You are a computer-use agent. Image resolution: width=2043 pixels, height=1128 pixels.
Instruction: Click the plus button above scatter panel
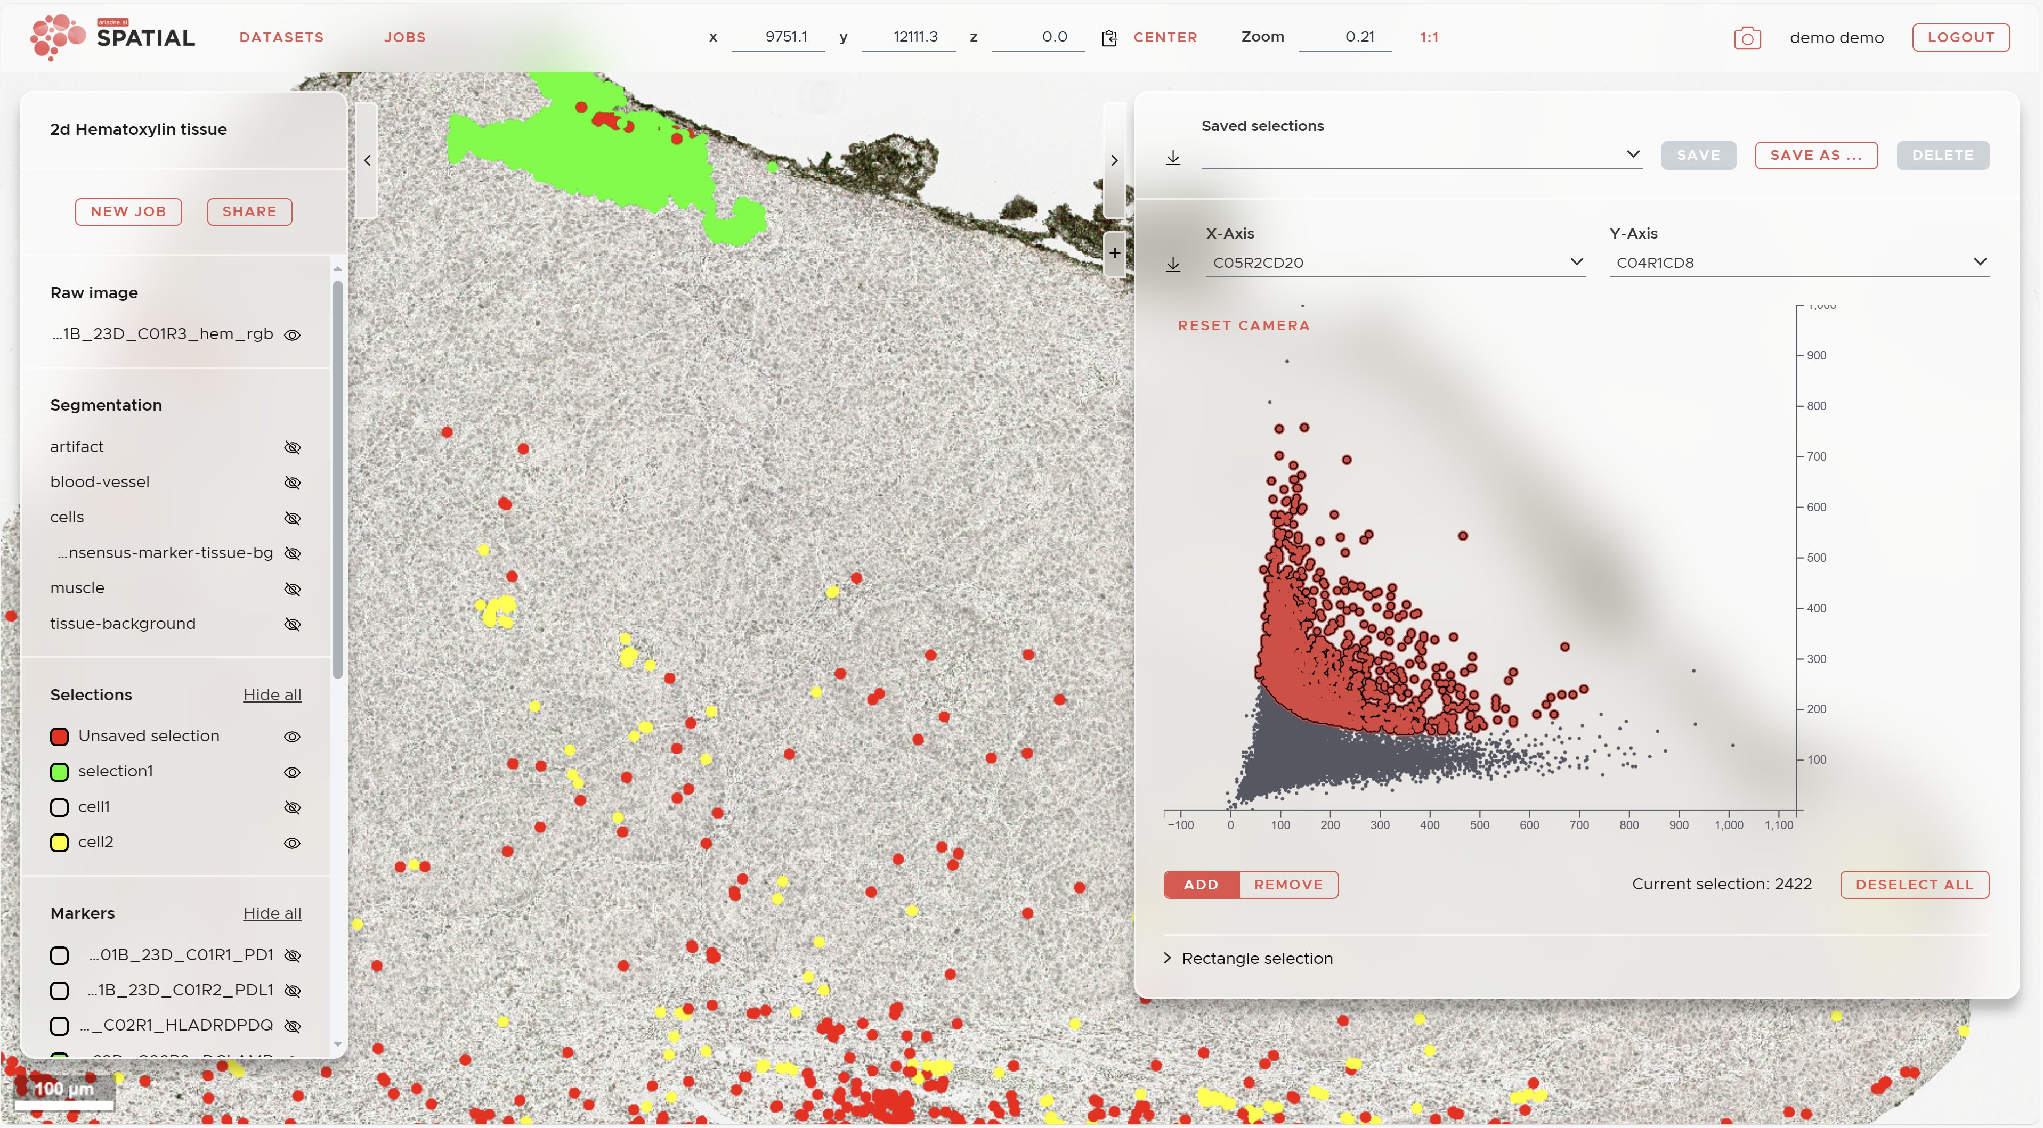[1114, 254]
